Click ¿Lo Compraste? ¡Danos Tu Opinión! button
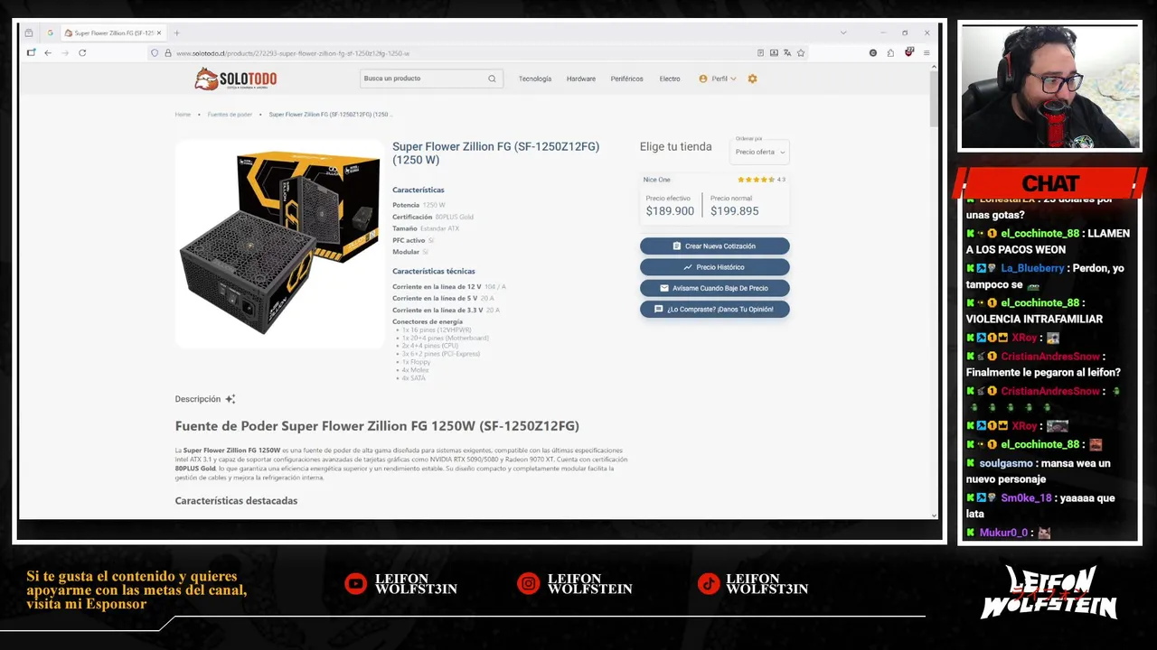The image size is (1157, 650). click(x=715, y=309)
